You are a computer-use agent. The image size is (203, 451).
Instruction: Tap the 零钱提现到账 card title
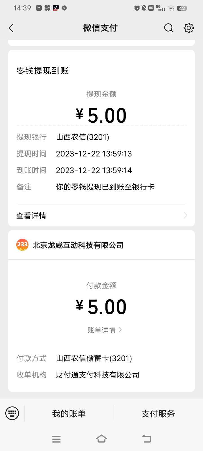coord(43,70)
